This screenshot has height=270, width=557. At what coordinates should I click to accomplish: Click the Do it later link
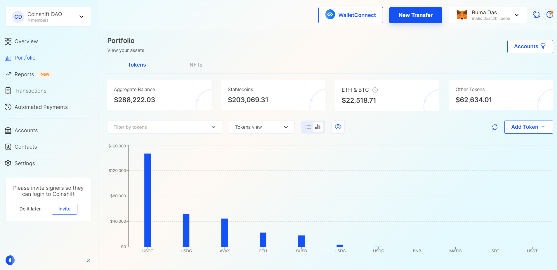[x=31, y=209]
